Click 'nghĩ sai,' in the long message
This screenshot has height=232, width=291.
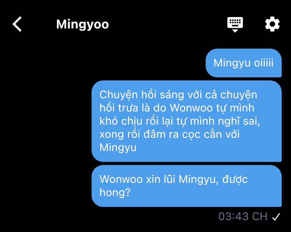pos(239,121)
